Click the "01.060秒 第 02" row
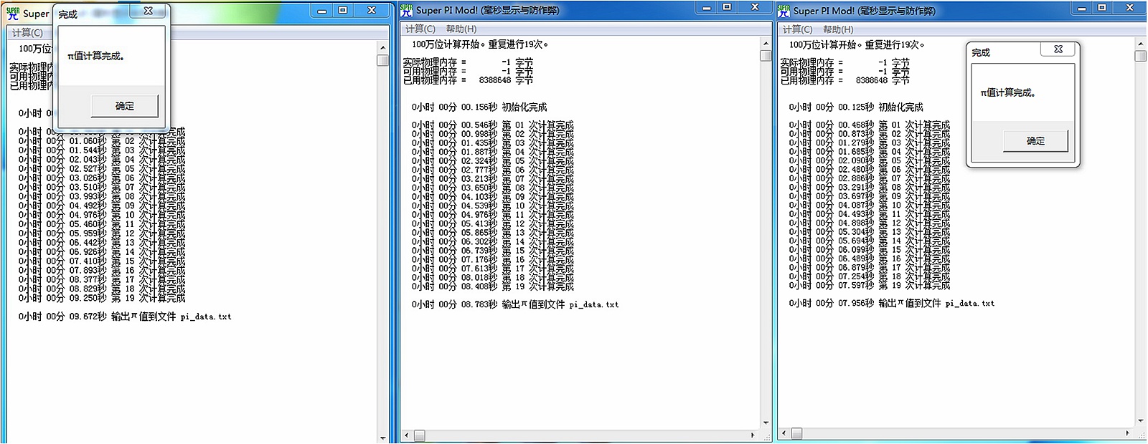 pyautogui.click(x=102, y=141)
